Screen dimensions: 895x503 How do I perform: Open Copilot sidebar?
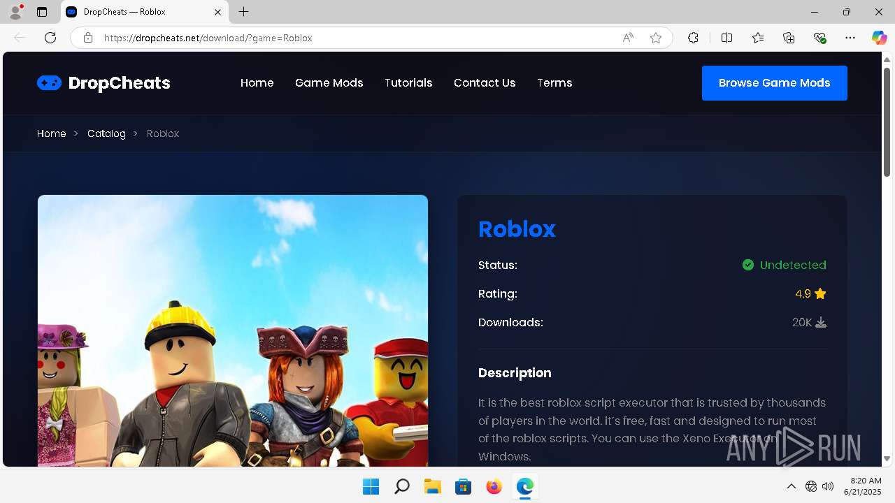[879, 38]
